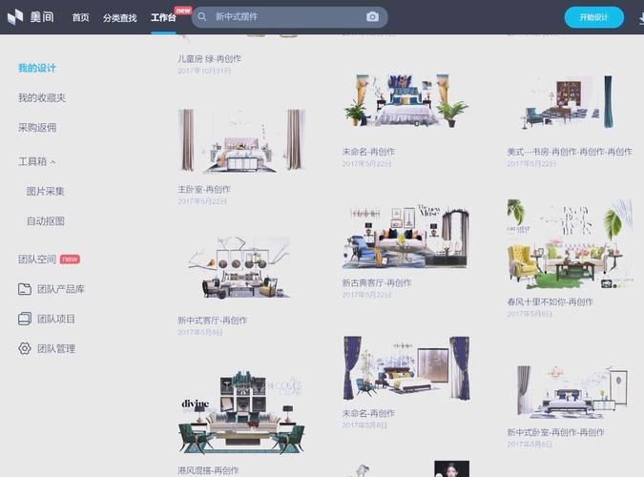This screenshot has width=644, height=477.
Task: Open the 主卧室-再创作 design thumbnail
Action: click(x=241, y=140)
